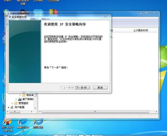Click the folder icon beside 高级审
The image size is (167, 136).
click(x=23, y=95)
